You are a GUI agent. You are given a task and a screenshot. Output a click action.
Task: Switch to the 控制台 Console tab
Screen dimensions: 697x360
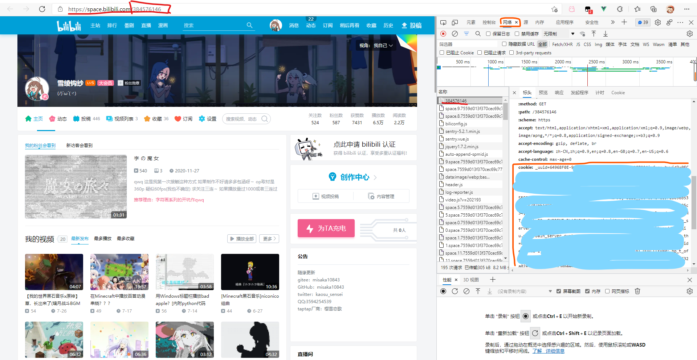[489, 22]
